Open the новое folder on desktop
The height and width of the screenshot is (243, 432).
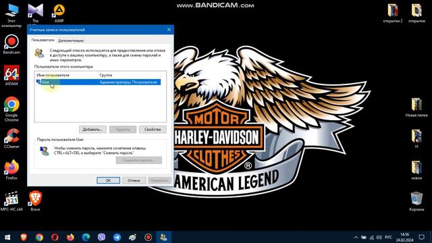click(416, 170)
